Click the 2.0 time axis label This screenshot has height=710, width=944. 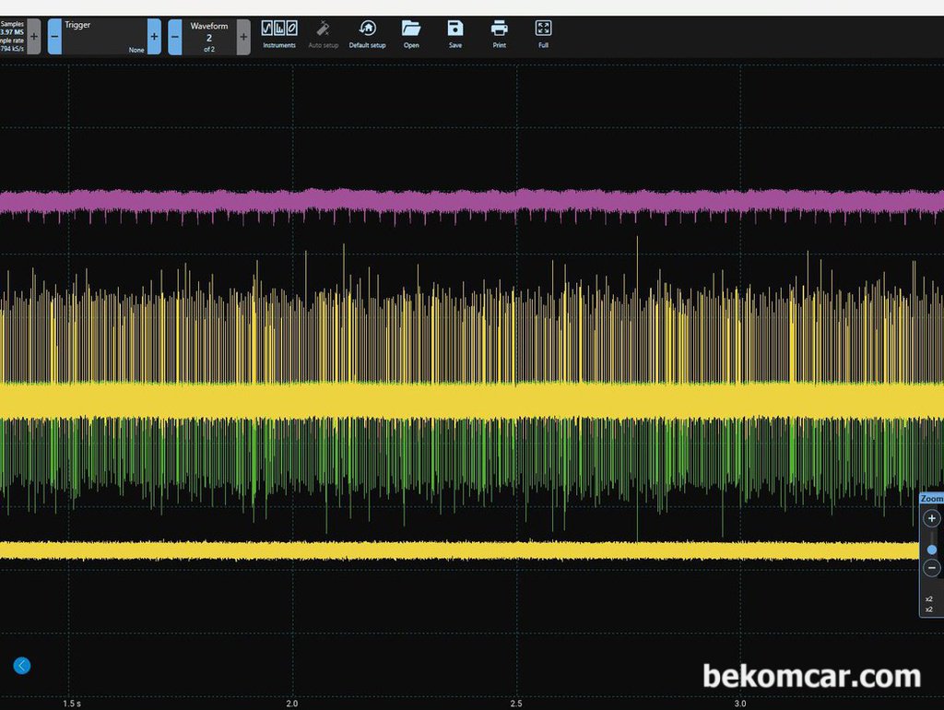coord(292,704)
